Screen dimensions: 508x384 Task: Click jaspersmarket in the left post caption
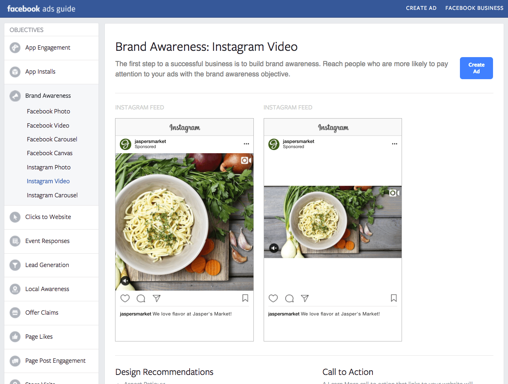pyautogui.click(x=136, y=314)
